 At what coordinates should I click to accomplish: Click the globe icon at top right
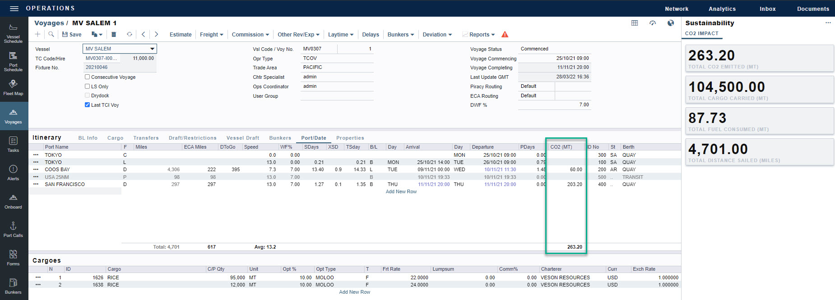(671, 23)
